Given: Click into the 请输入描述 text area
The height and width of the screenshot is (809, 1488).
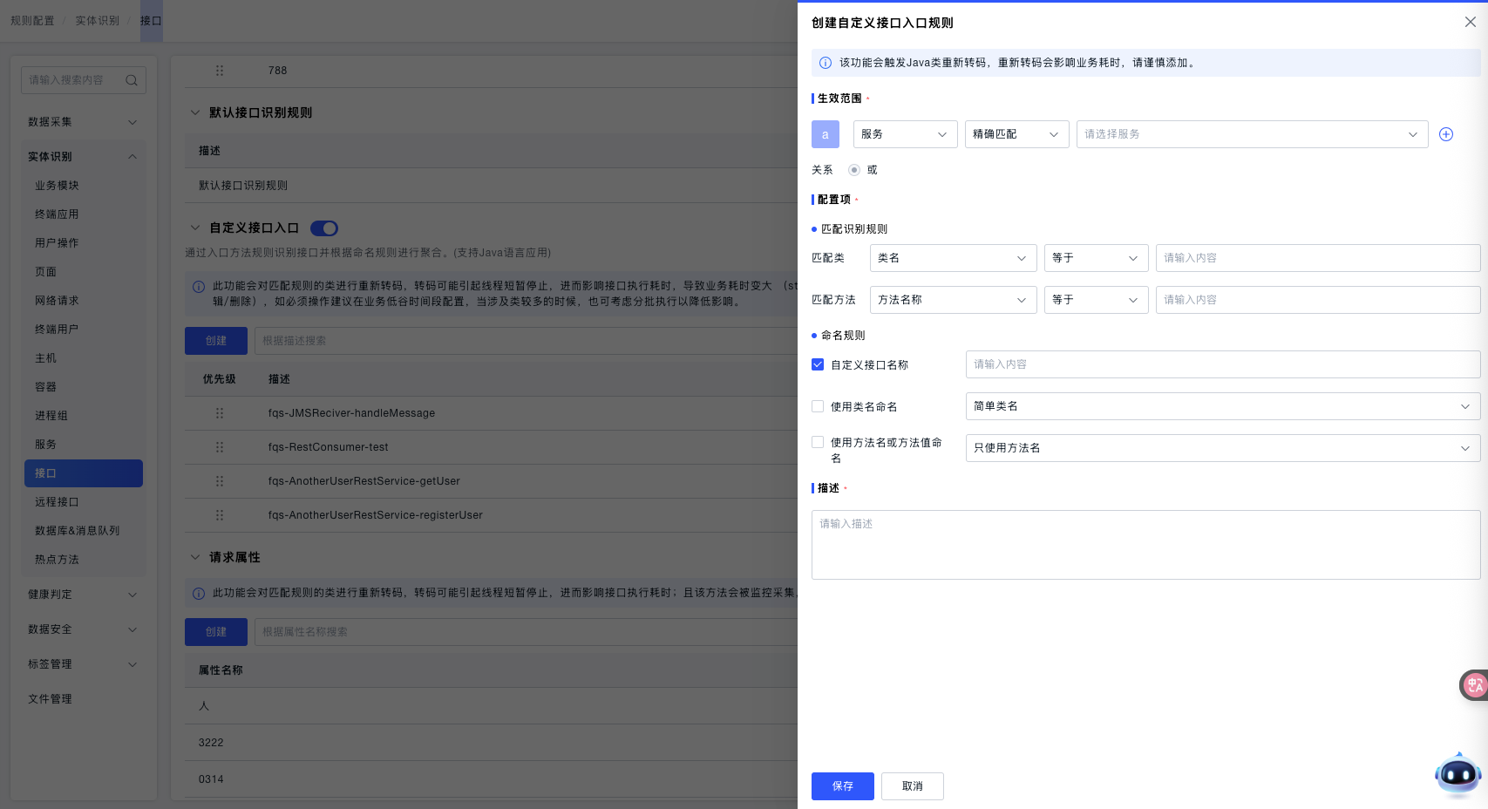Looking at the screenshot, I should (x=1145, y=545).
